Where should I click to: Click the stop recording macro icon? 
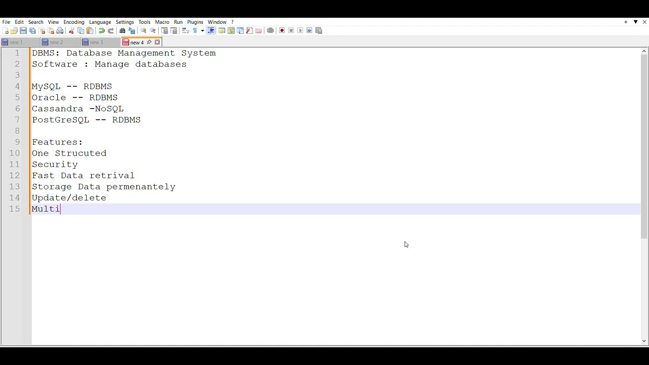coord(291,30)
